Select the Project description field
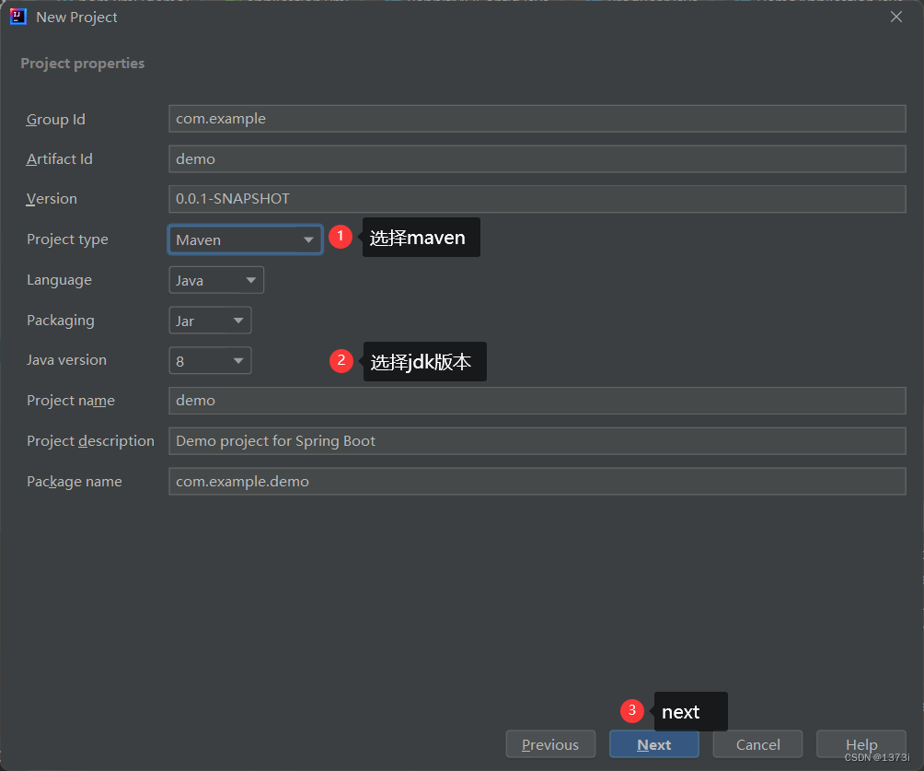The width and height of the screenshot is (924, 771). point(537,440)
